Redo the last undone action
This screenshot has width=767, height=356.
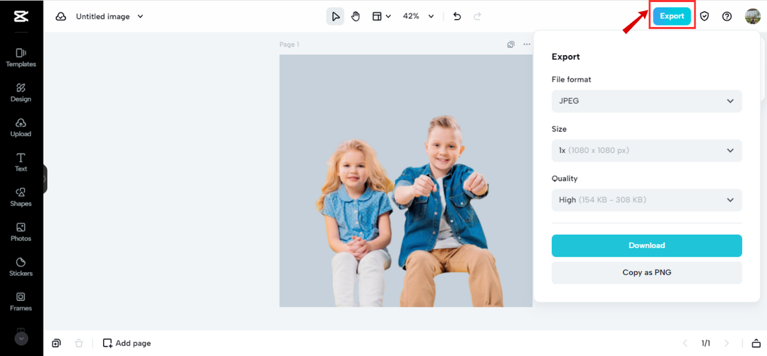point(478,16)
